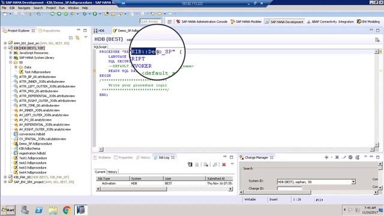
Task: Select the Project Explorer tab
Action: coord(19,31)
